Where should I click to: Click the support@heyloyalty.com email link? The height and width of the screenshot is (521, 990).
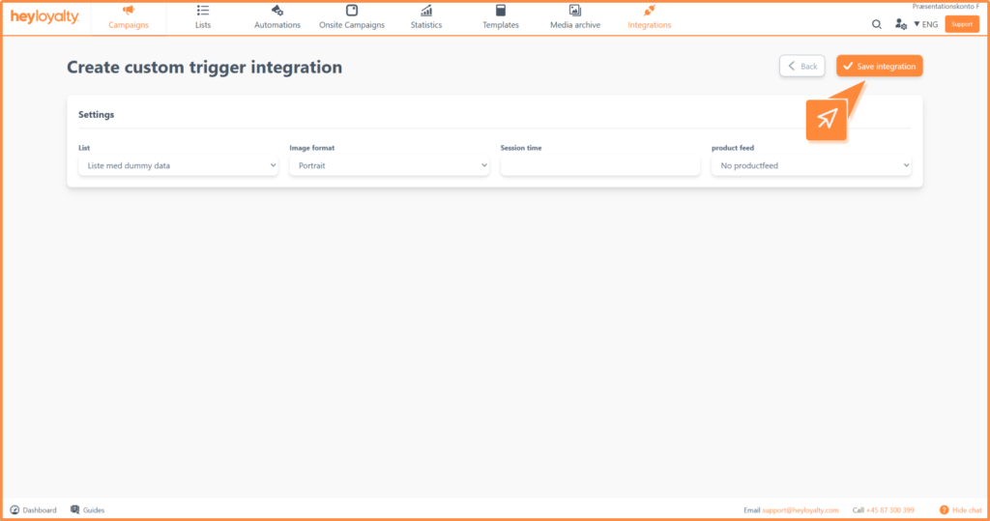[800, 509]
